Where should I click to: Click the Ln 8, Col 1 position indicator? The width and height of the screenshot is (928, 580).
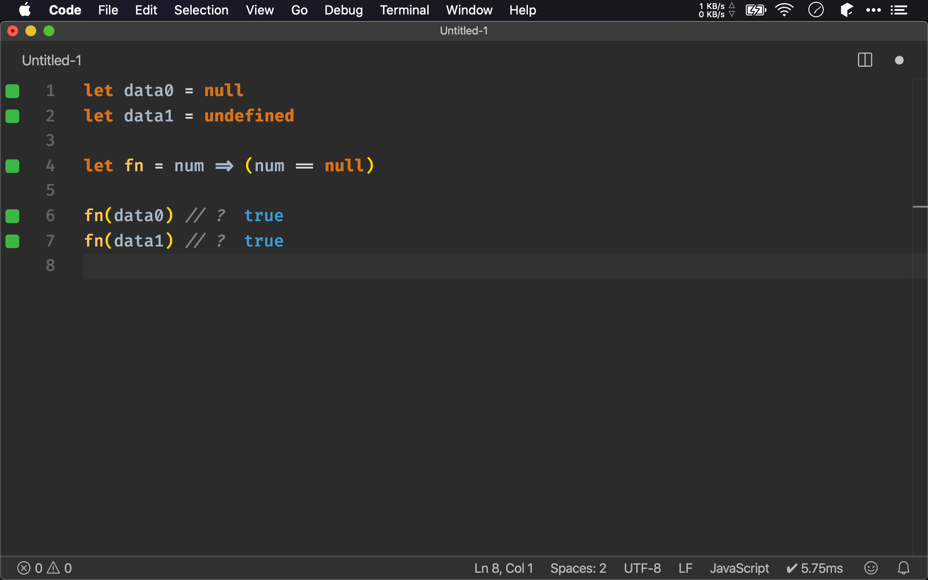coord(503,568)
